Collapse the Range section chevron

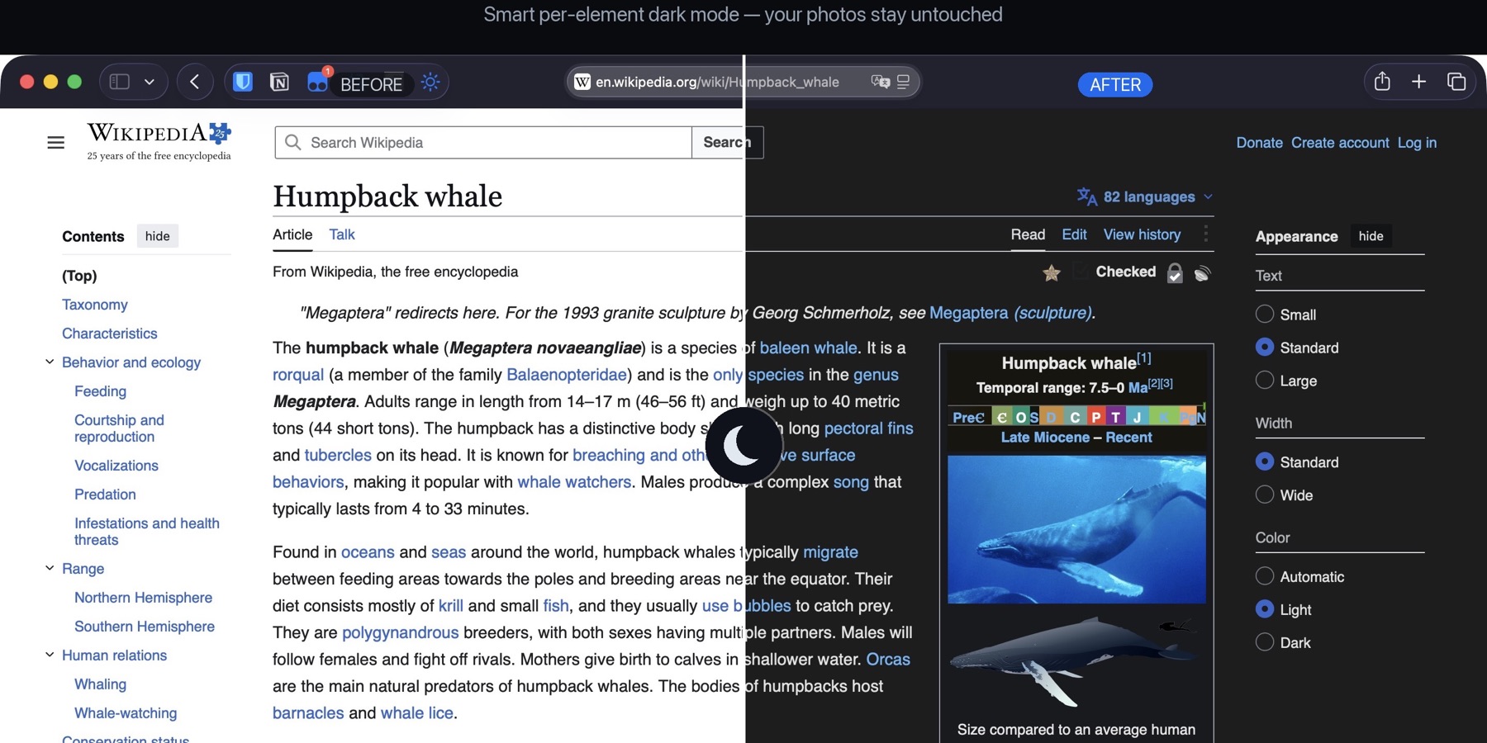(50, 568)
